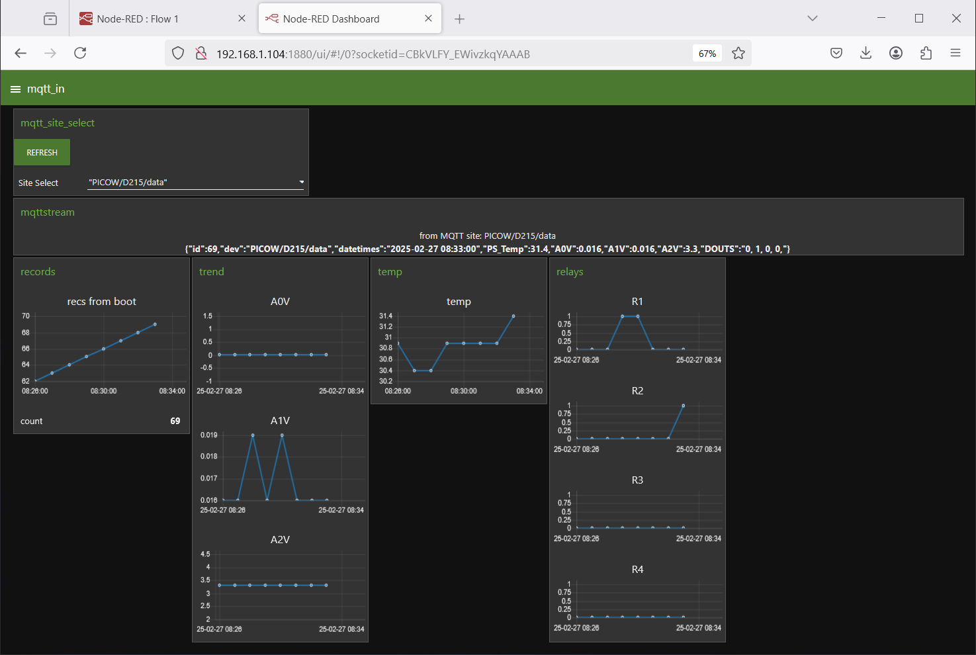Click the count value 69
The height and width of the screenshot is (655, 976).
[x=175, y=421]
